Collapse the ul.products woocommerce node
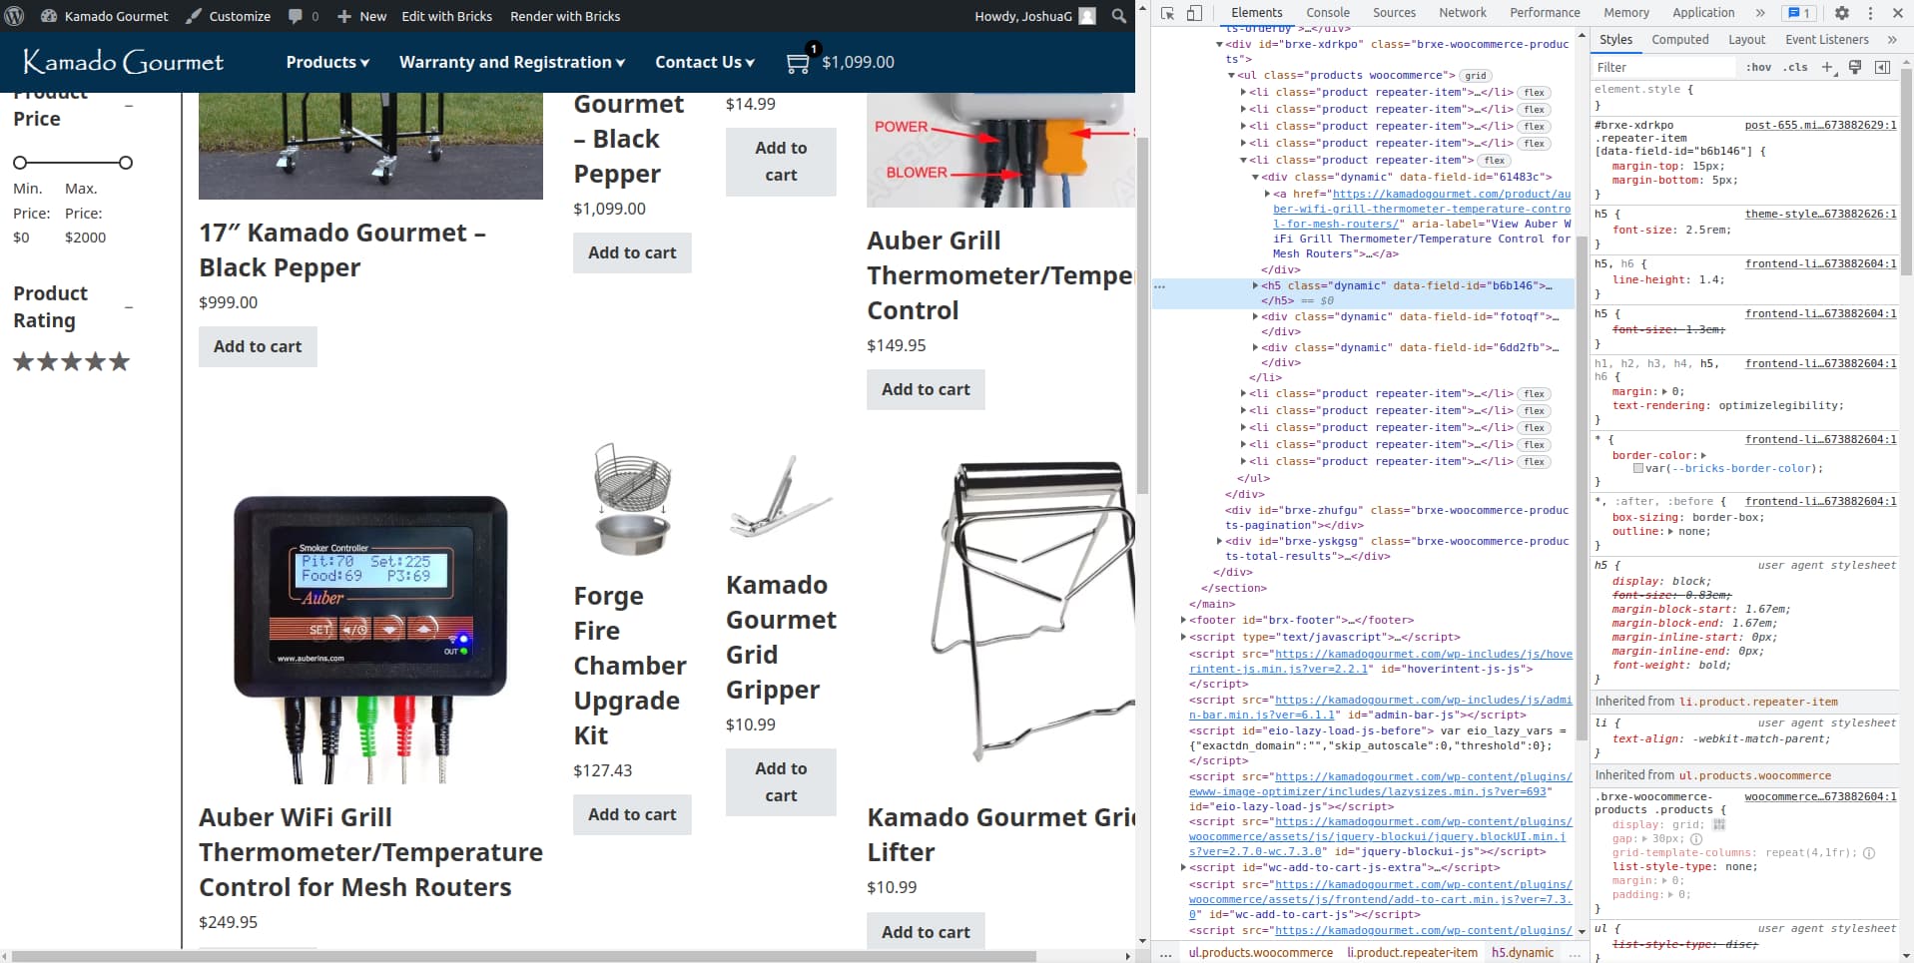The width and height of the screenshot is (1914, 963). [x=1231, y=76]
